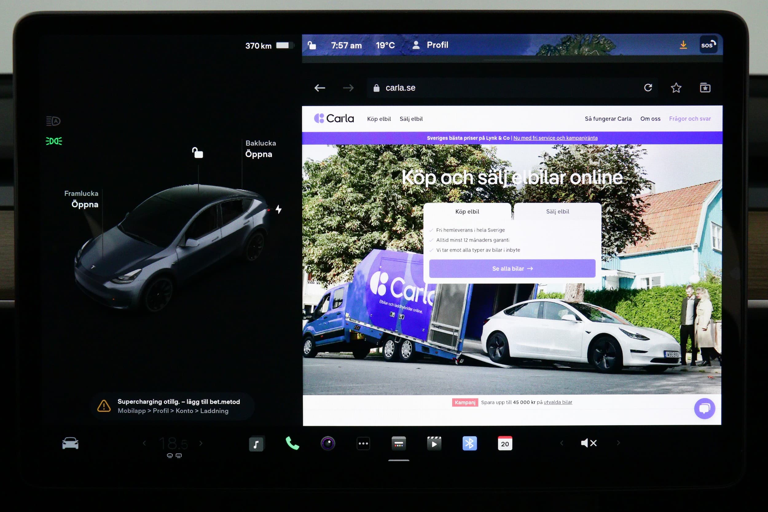The height and width of the screenshot is (512, 768).
Task: Tap the Supercharging warning notification
Action: pos(172,406)
